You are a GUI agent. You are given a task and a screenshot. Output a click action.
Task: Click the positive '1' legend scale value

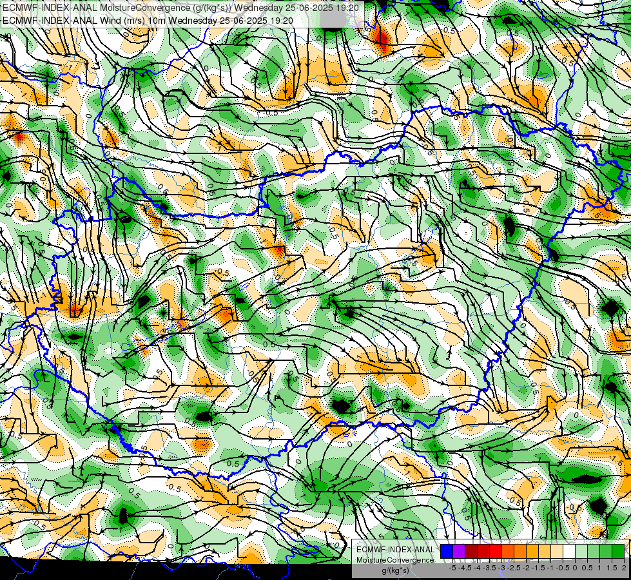[599, 568]
